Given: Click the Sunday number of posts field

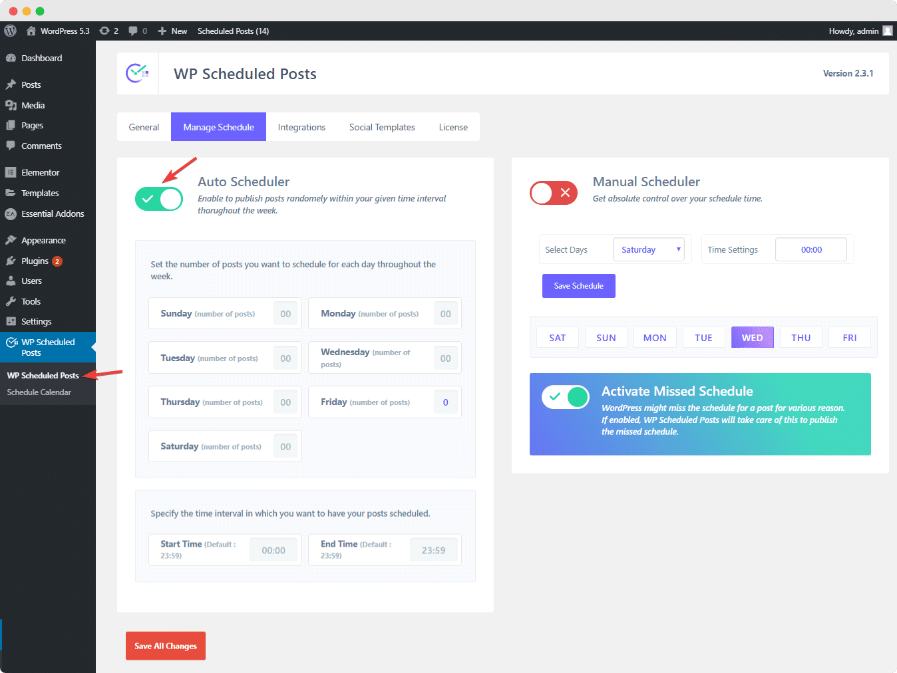Looking at the screenshot, I should (x=285, y=314).
